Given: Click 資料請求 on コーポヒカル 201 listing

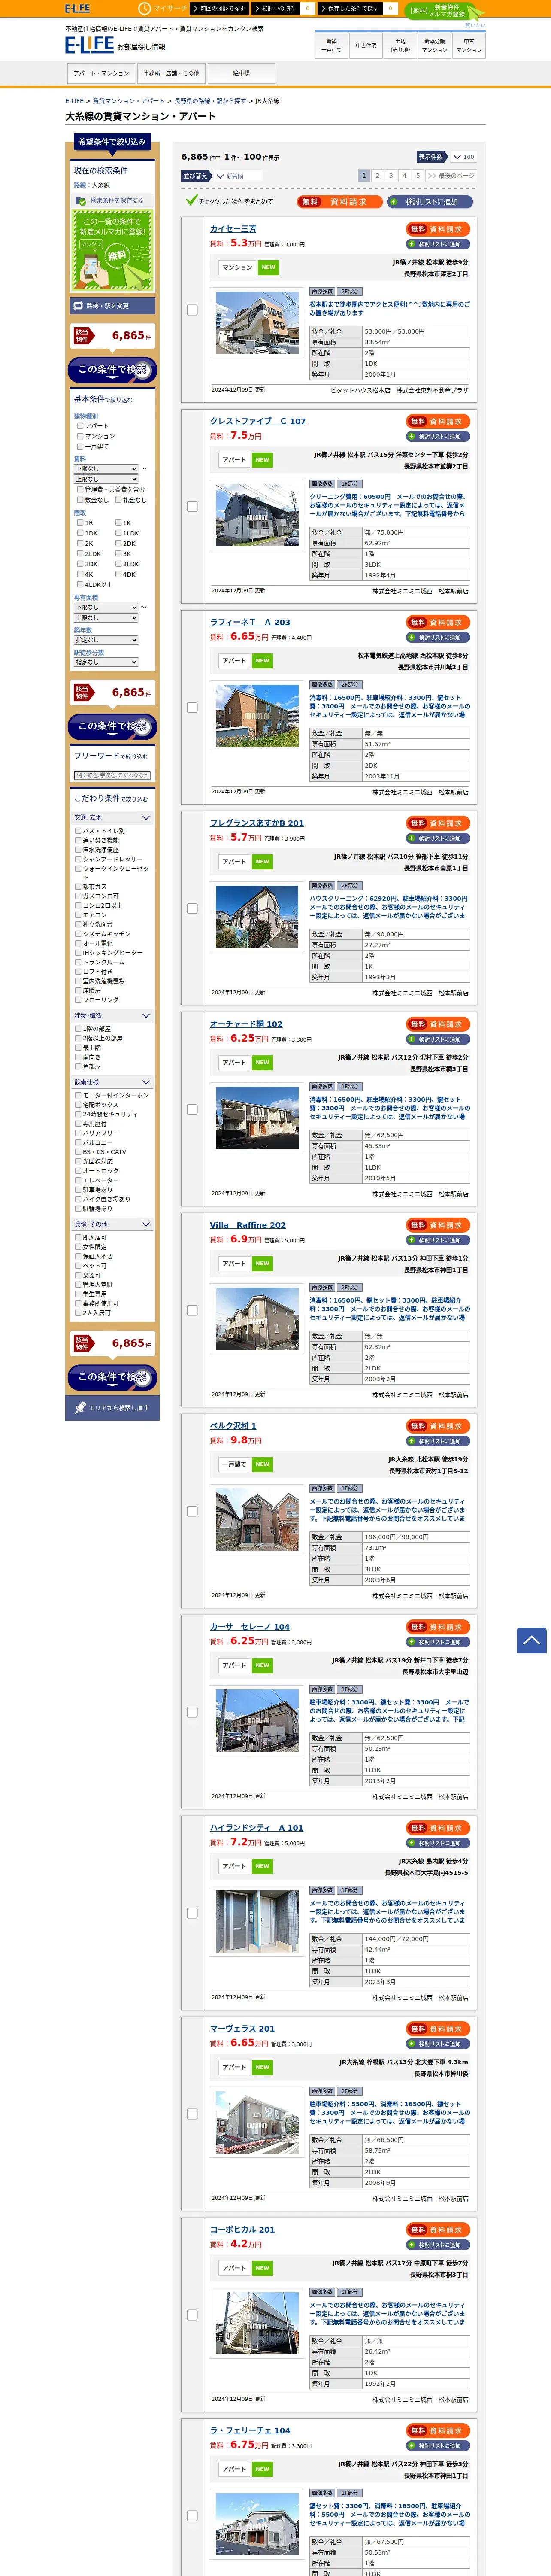Looking at the screenshot, I should pos(439,2230).
